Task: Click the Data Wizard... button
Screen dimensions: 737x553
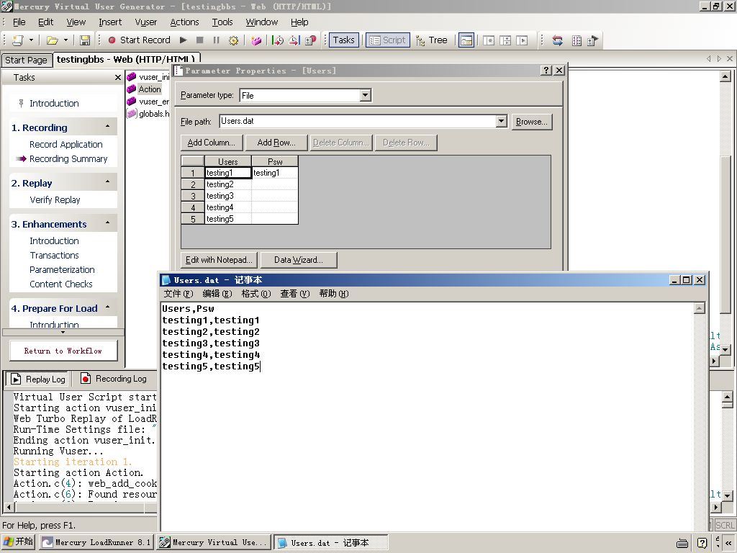Action: [299, 260]
